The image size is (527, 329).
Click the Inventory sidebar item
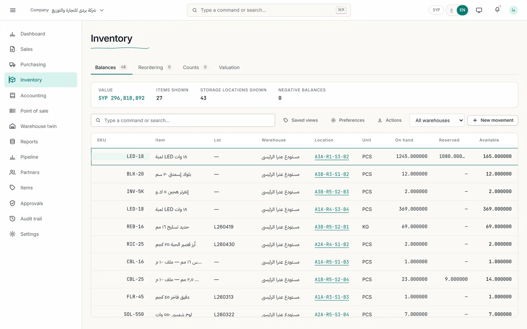click(x=41, y=80)
